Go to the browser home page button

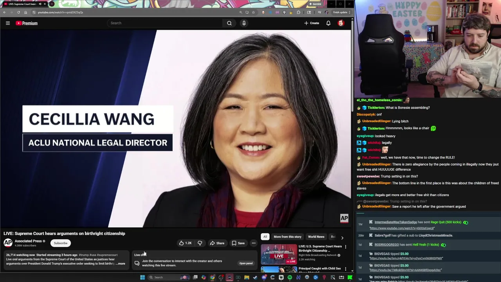tap(25, 12)
